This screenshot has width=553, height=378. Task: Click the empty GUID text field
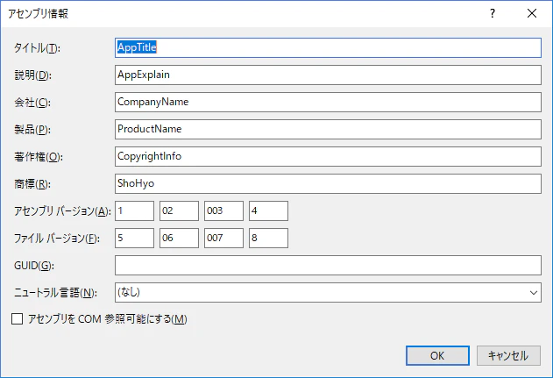click(328, 266)
